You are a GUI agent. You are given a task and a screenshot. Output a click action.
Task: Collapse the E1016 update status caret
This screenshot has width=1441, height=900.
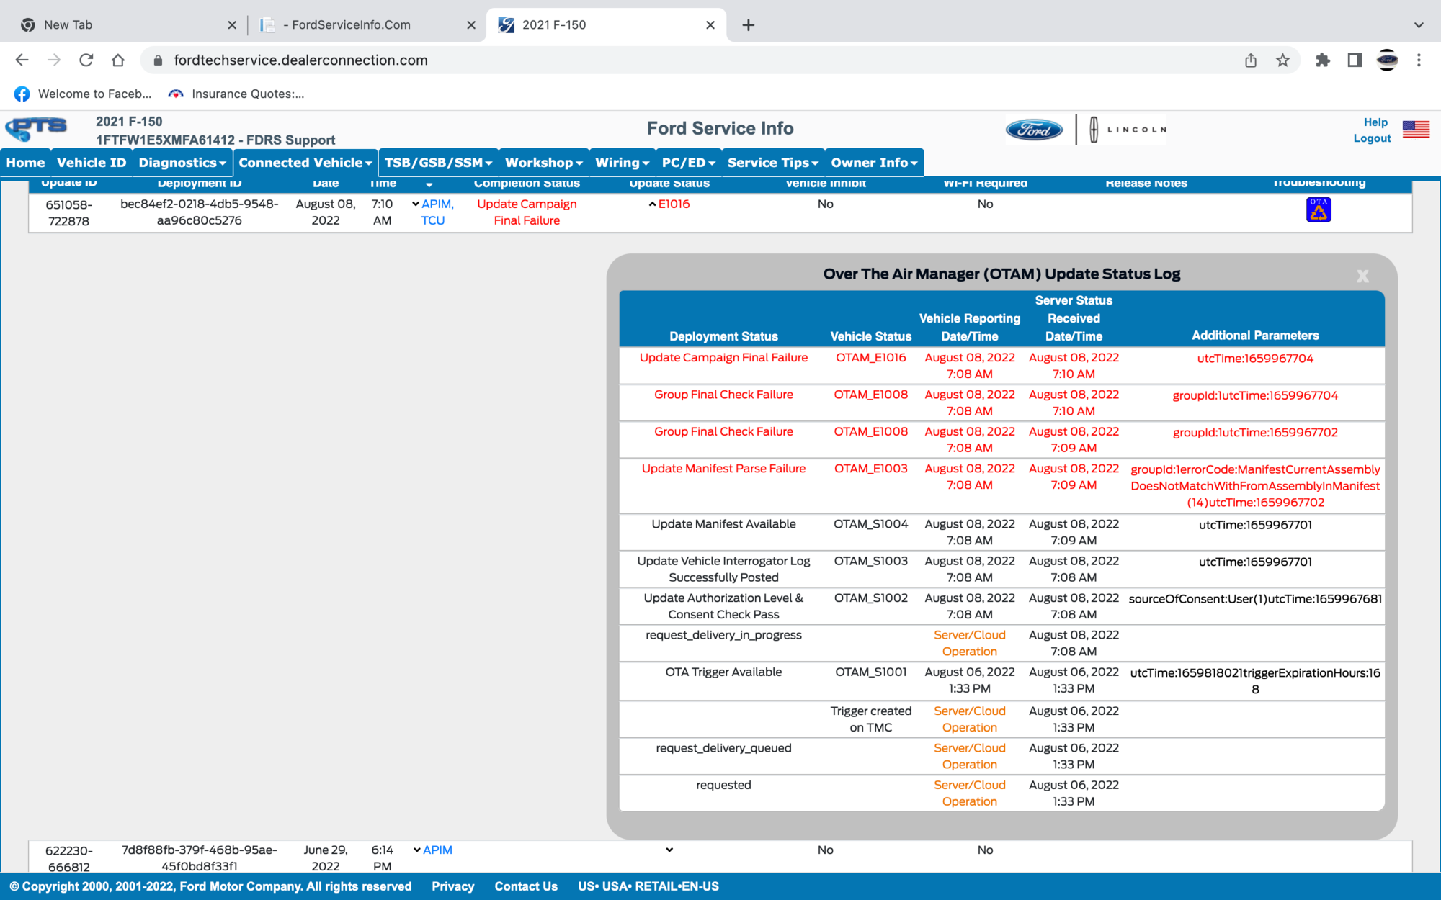(x=651, y=204)
